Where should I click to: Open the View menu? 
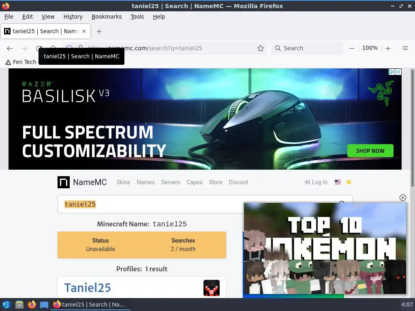pyautogui.click(x=48, y=17)
